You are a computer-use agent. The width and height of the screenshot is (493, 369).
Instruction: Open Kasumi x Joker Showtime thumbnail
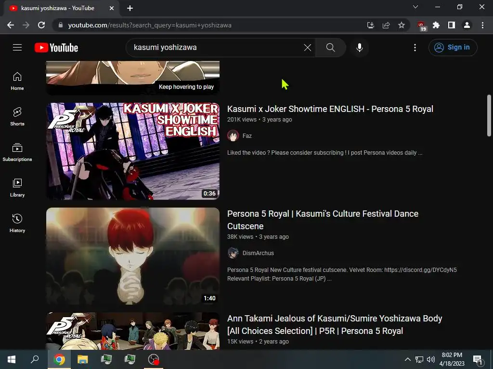pos(133,151)
